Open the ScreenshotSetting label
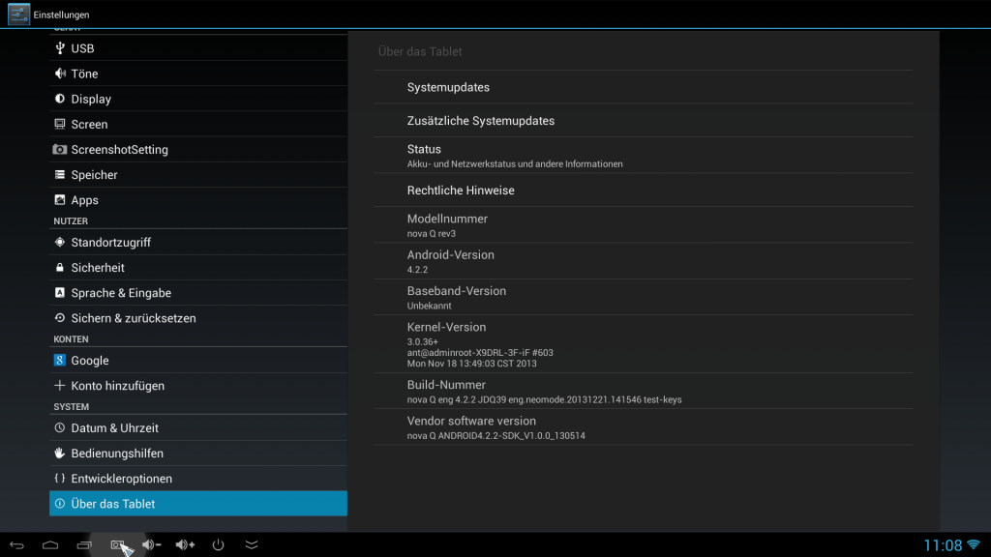The height and width of the screenshot is (557, 991). click(119, 149)
